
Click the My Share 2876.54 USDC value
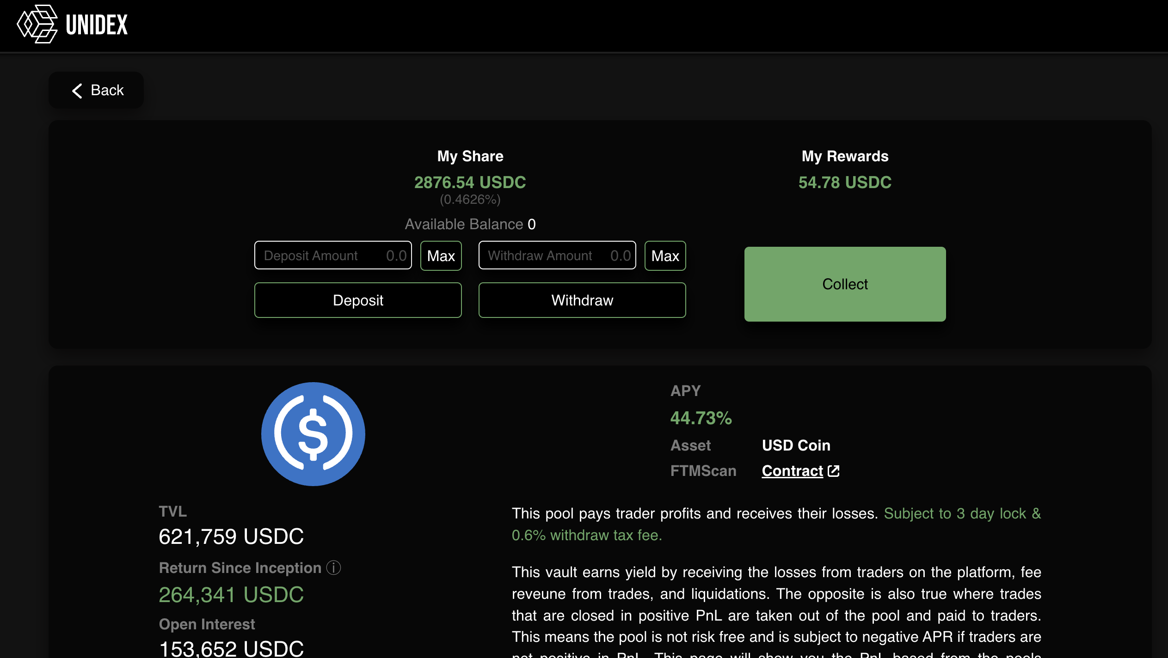pos(470,183)
